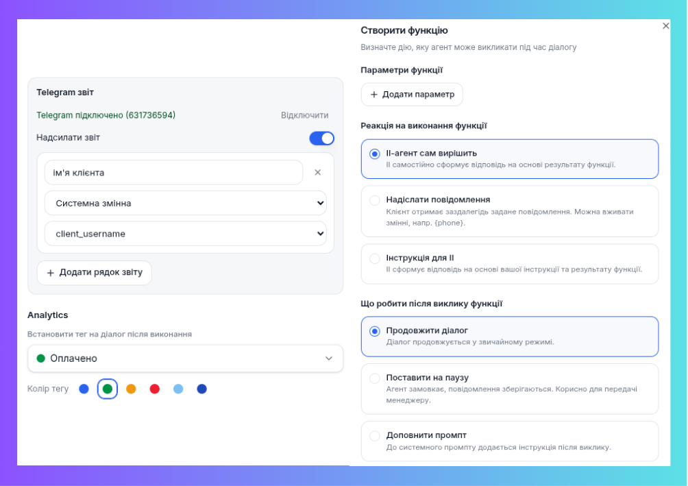The image size is (688, 486).
Task: Select ІІ-агент сам вирішить radio option
Action: (510, 159)
